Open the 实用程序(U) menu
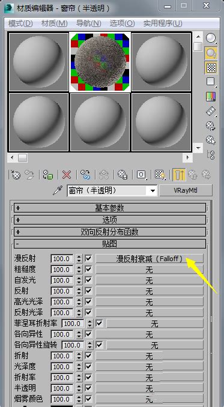The height and width of the screenshot is (407, 224). pyautogui.click(x=163, y=23)
